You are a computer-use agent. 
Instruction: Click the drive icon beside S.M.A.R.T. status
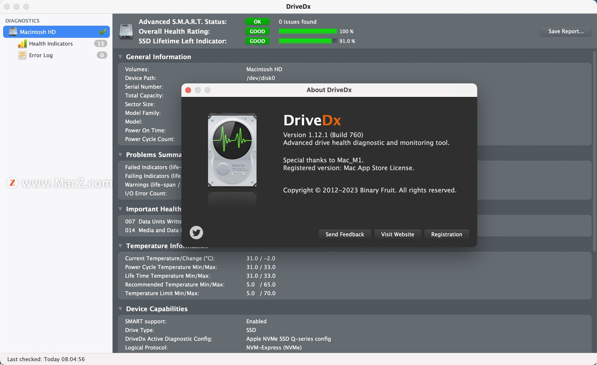point(126,31)
